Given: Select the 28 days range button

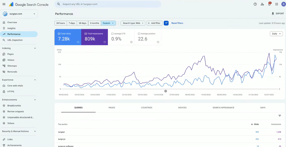Looking at the screenshot, I should pos(82,23).
